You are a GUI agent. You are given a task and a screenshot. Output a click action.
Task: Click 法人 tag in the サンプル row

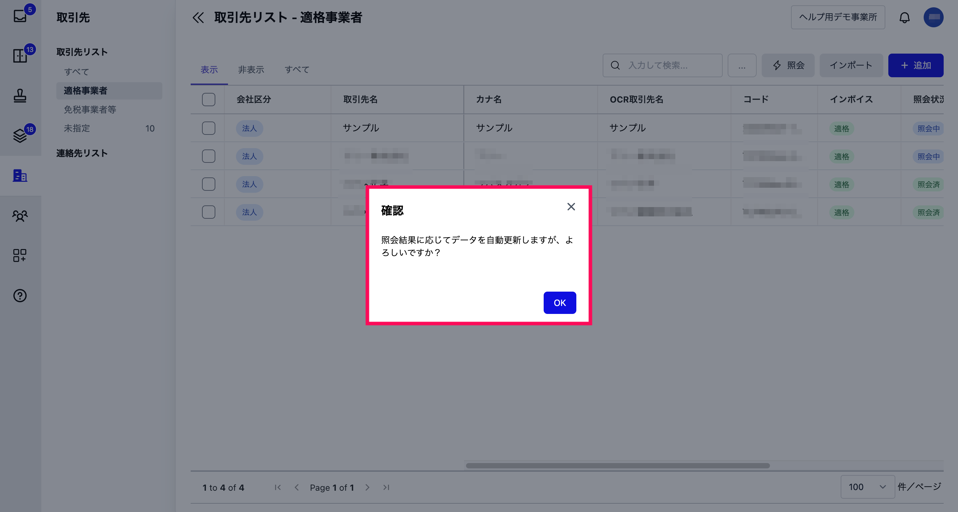249,128
